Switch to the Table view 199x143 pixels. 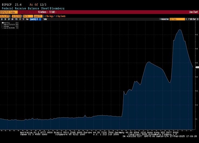click(45, 19)
